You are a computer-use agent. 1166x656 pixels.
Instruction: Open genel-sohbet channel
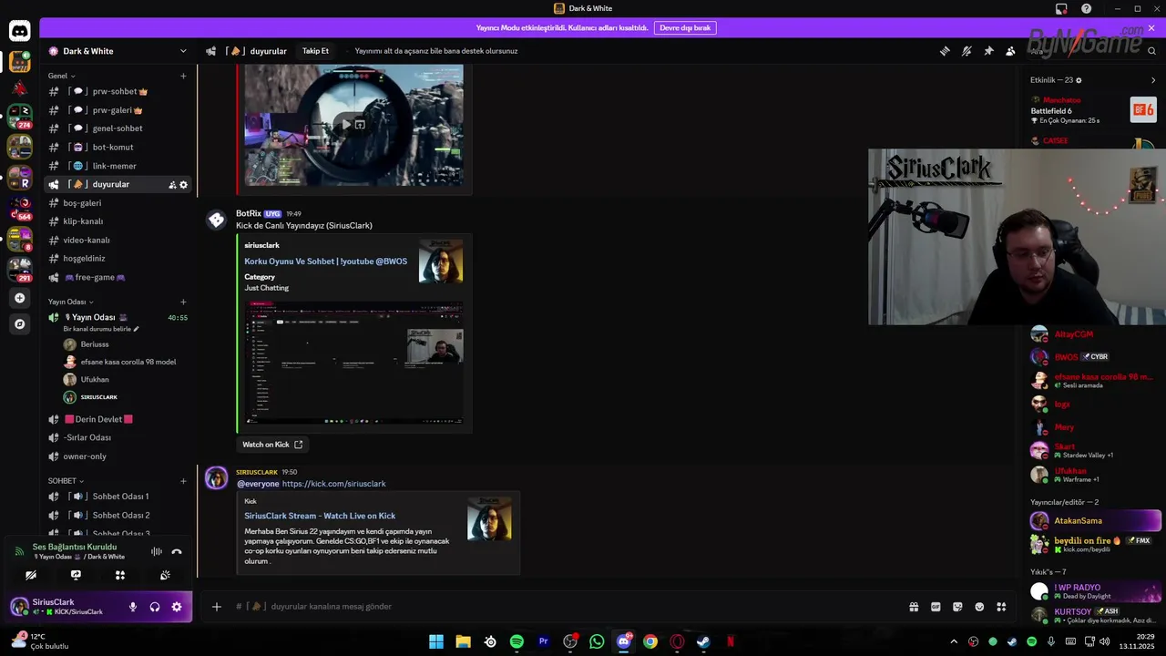[x=118, y=128]
